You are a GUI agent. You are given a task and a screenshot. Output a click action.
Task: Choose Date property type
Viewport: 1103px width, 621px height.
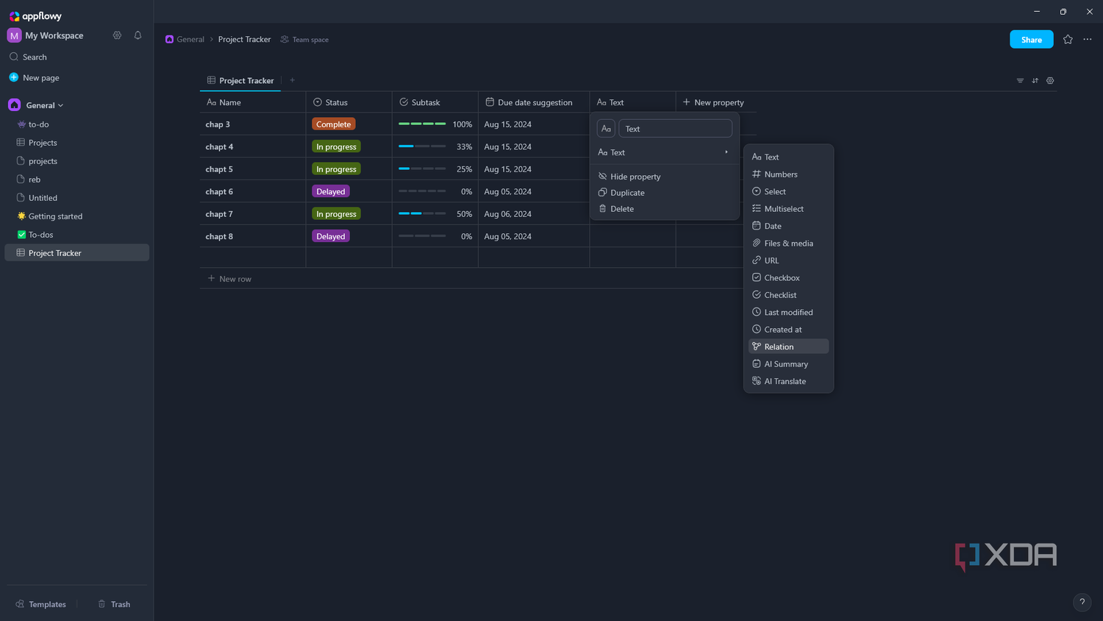click(788, 226)
